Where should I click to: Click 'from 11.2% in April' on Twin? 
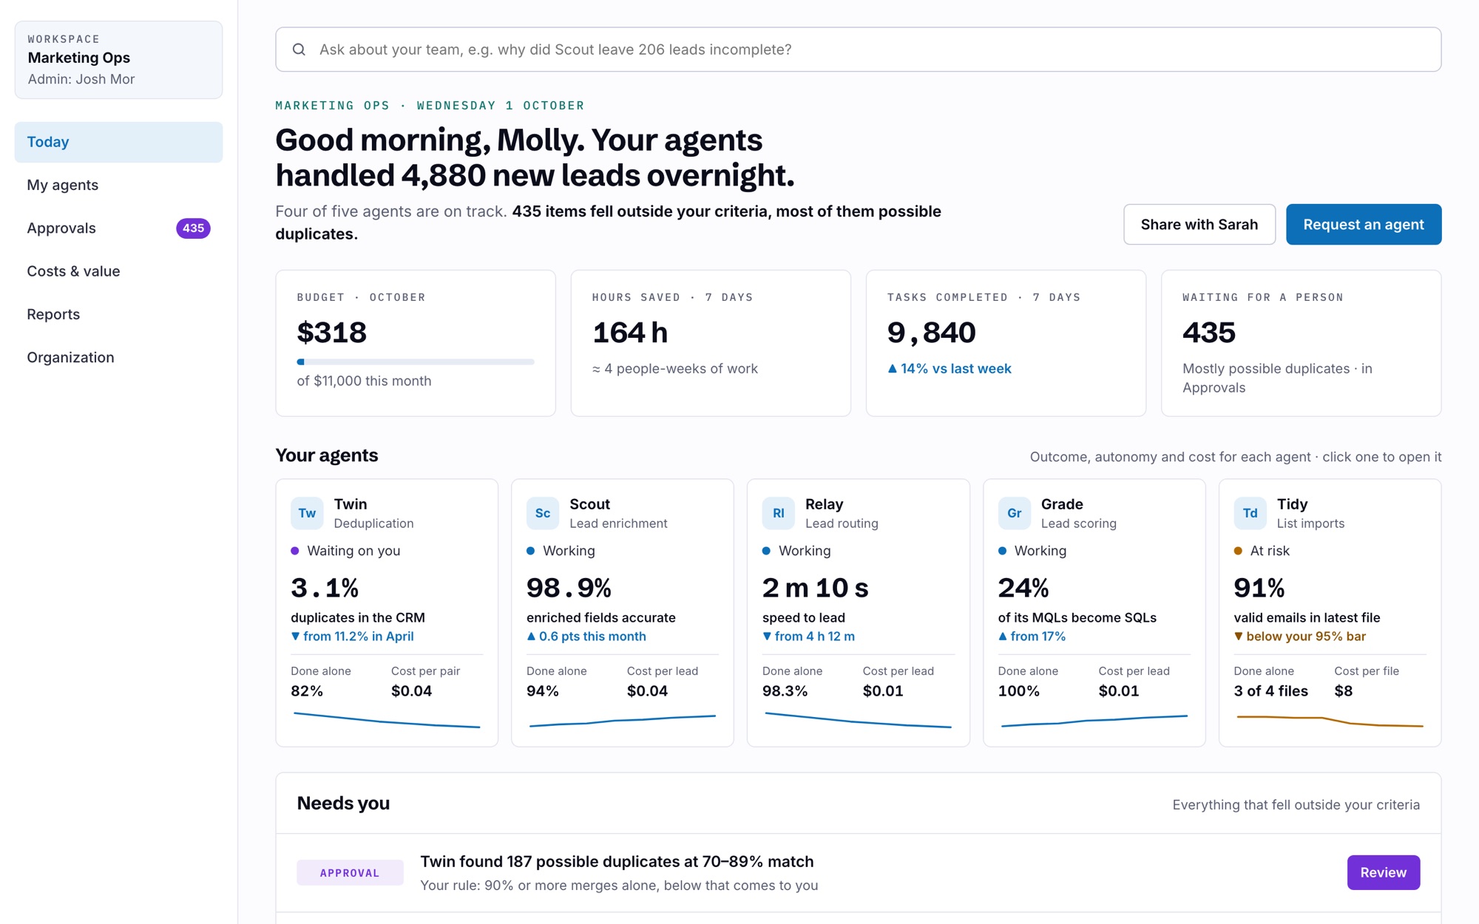click(x=353, y=636)
